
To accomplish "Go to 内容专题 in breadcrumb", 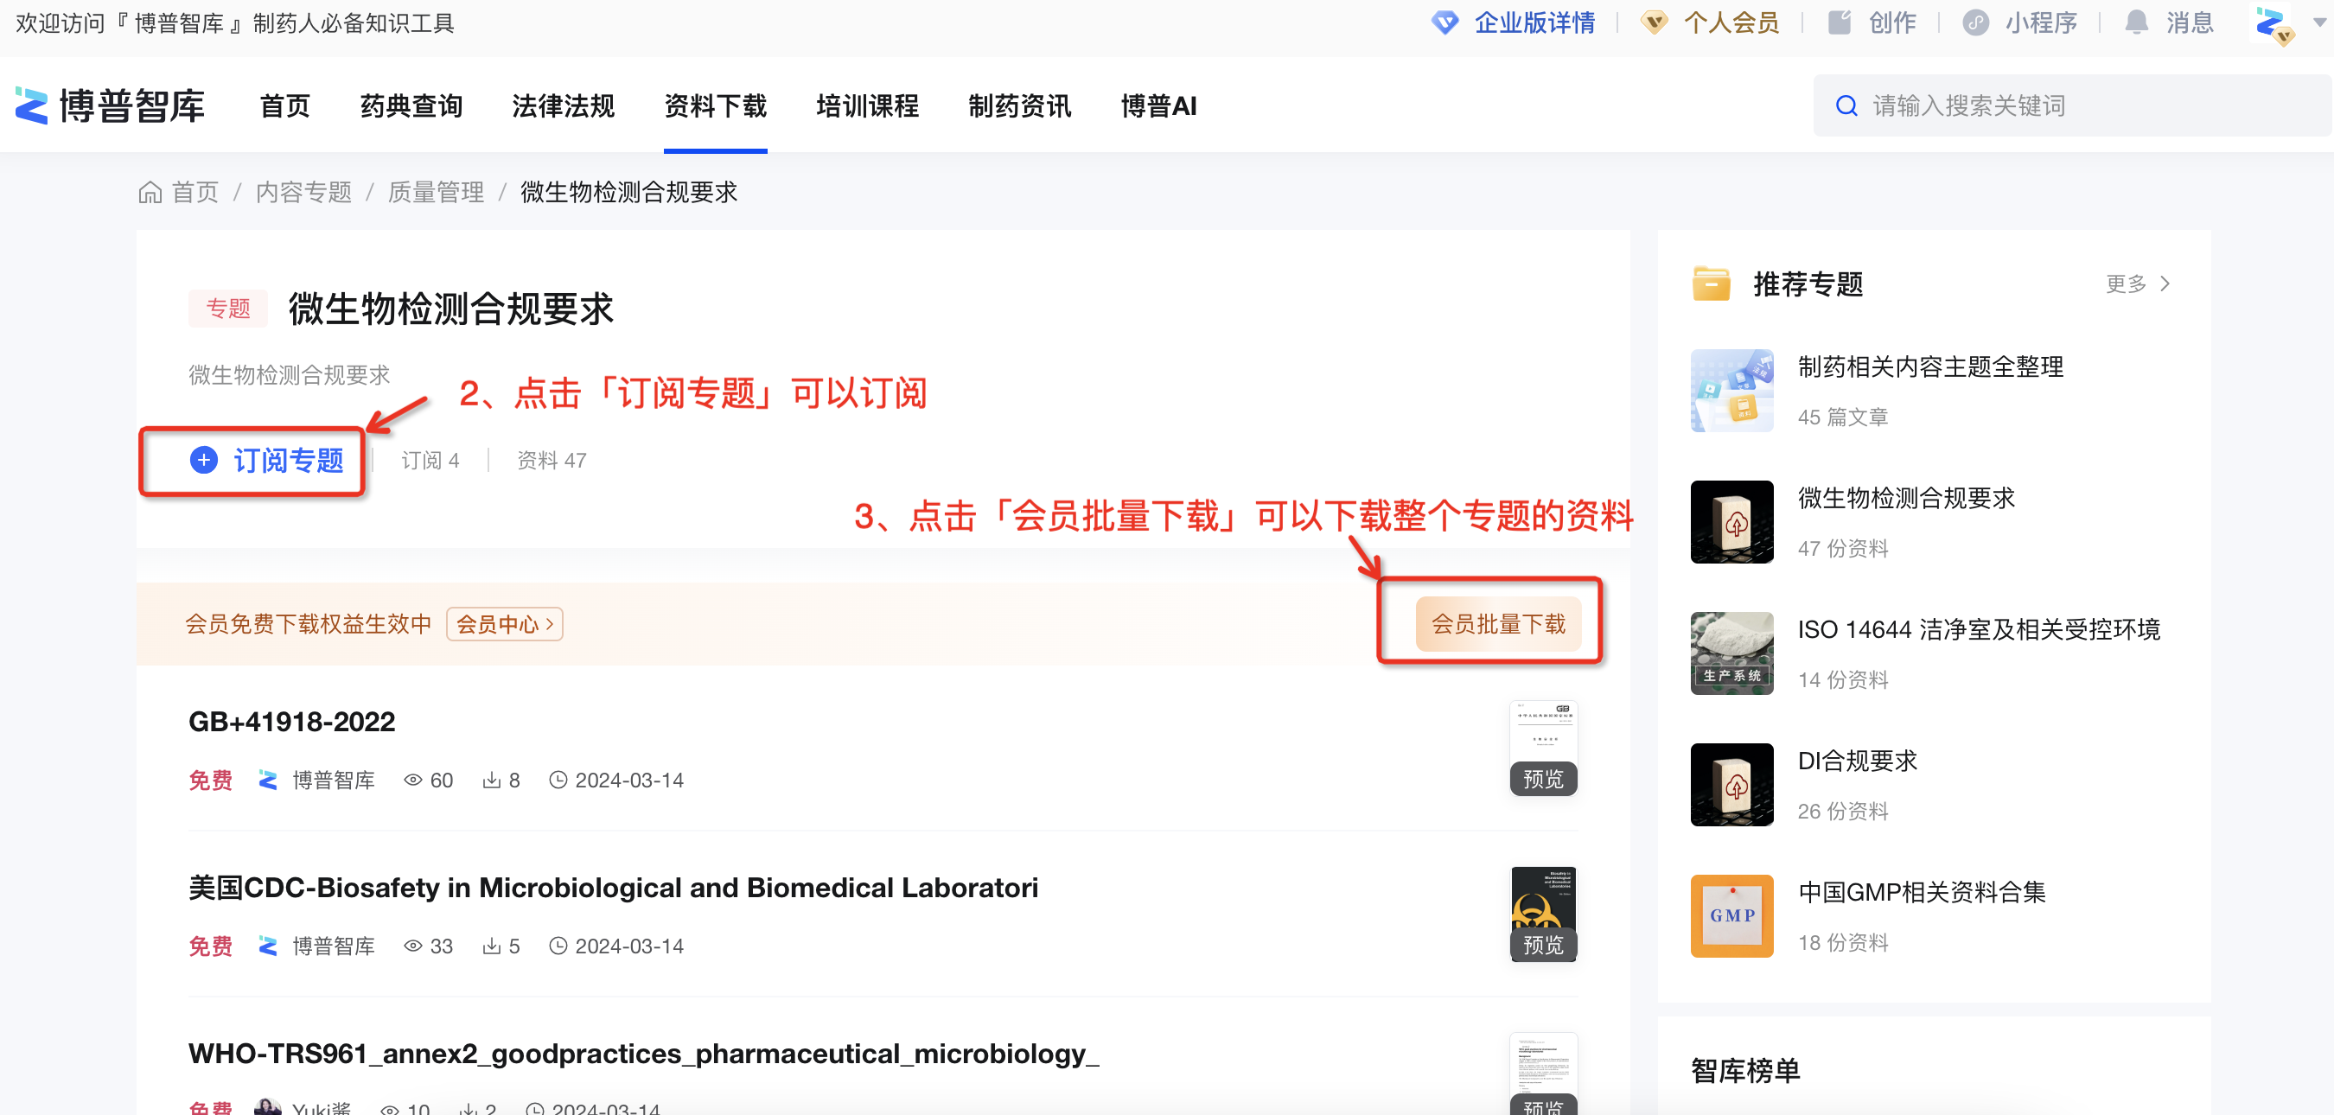I will pyautogui.click(x=303, y=192).
